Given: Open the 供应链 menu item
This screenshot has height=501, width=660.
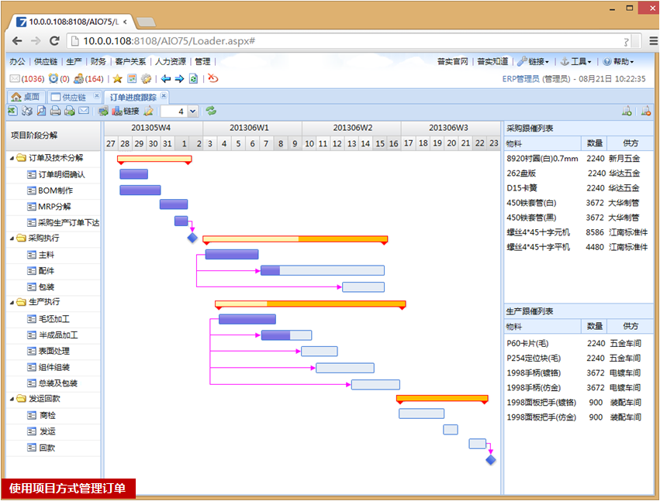Looking at the screenshot, I should [46, 62].
